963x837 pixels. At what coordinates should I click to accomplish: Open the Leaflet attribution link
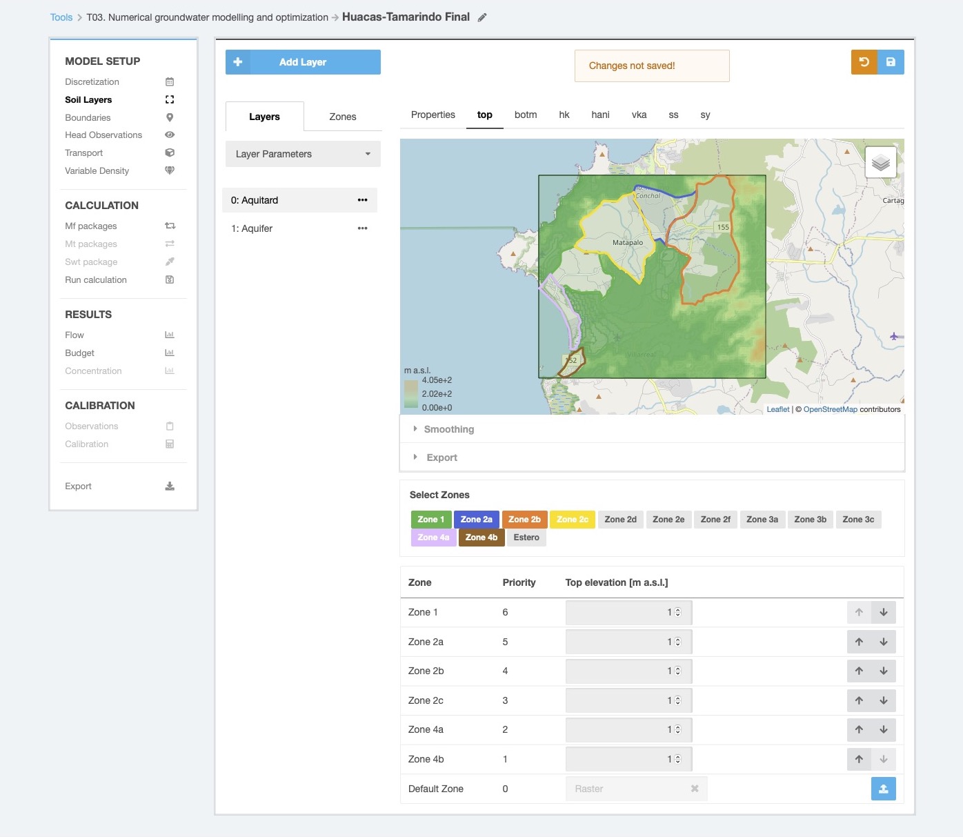click(x=778, y=409)
